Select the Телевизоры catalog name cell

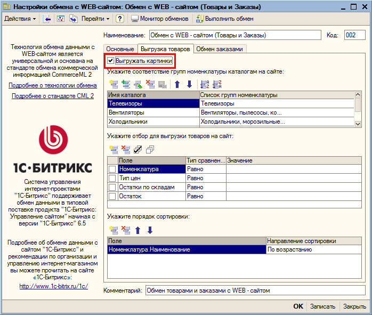pyautogui.click(x=153, y=103)
